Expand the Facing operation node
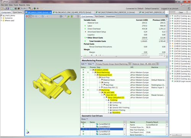Screen dimensions: 191x138 coord(108,105)
